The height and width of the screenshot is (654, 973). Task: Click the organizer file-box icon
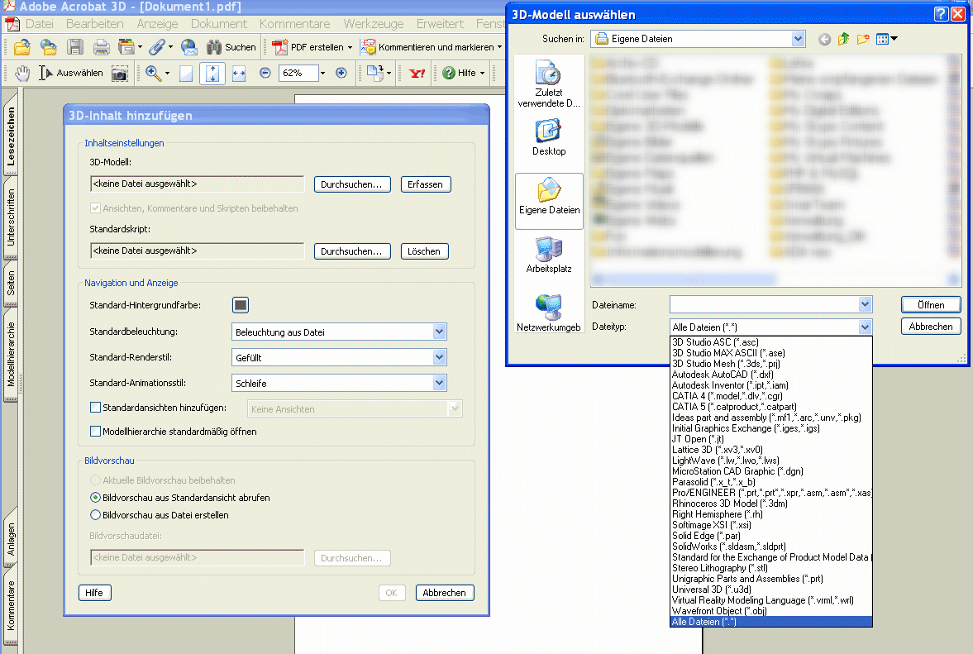click(x=126, y=47)
